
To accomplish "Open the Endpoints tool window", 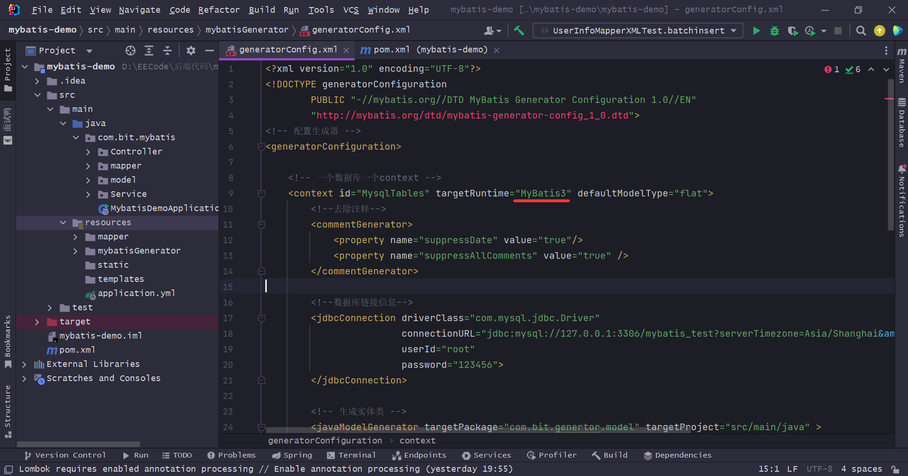I will coord(419,455).
